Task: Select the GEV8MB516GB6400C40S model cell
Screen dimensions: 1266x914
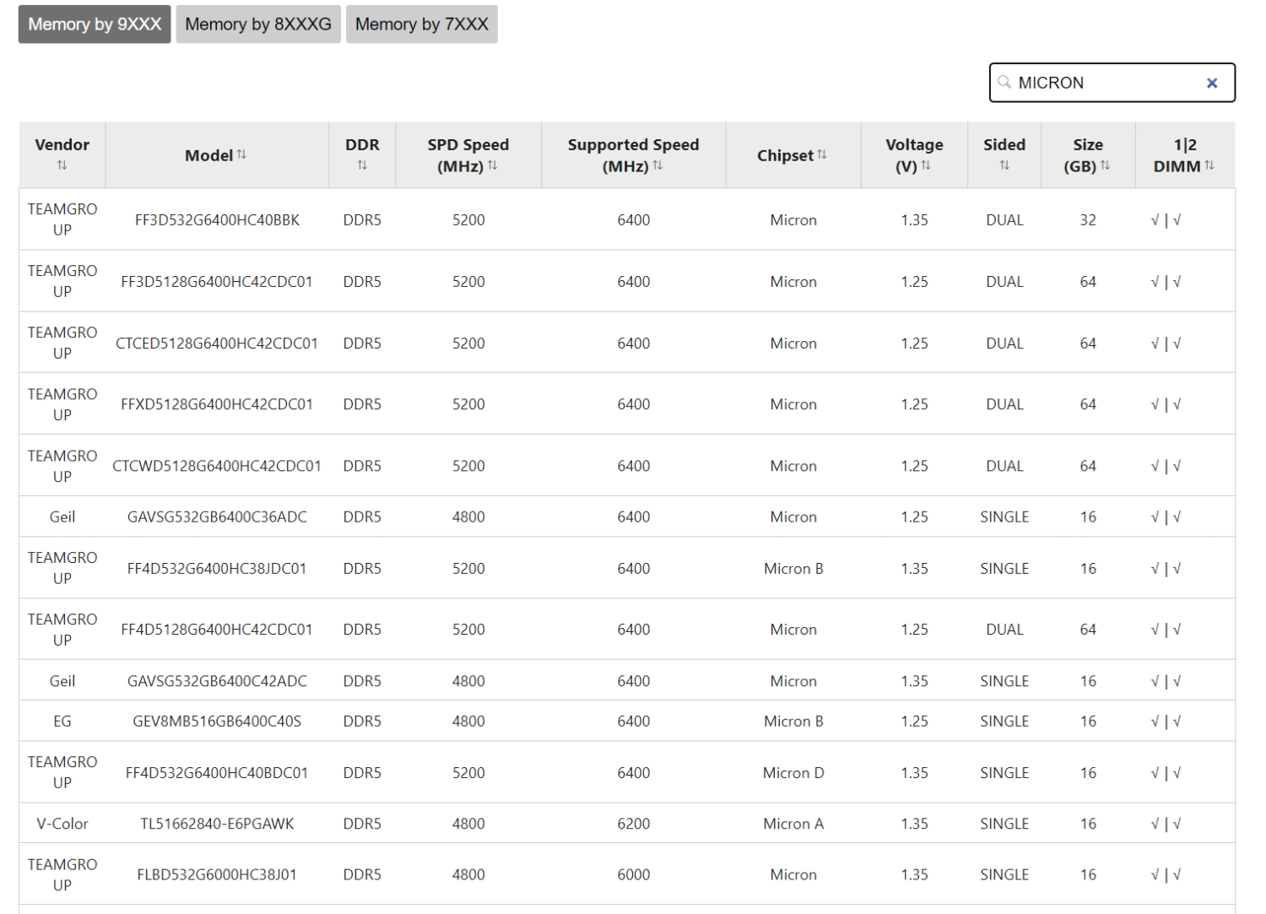Action: pos(217,722)
